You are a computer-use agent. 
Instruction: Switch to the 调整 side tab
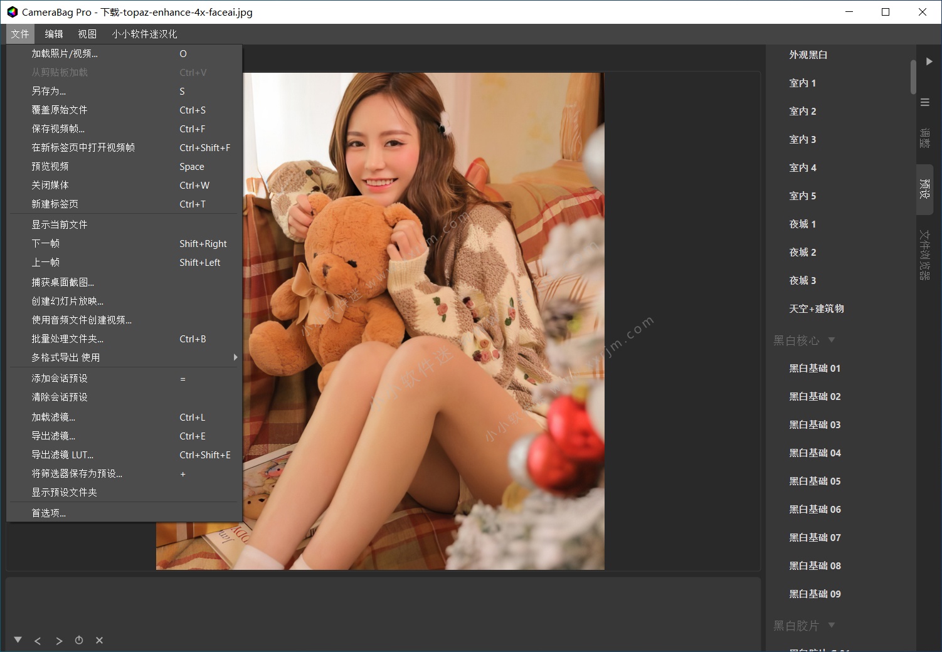click(924, 138)
